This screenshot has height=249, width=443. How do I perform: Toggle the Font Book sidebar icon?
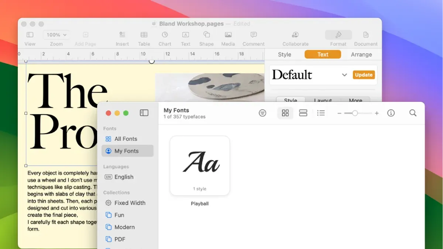click(x=144, y=113)
